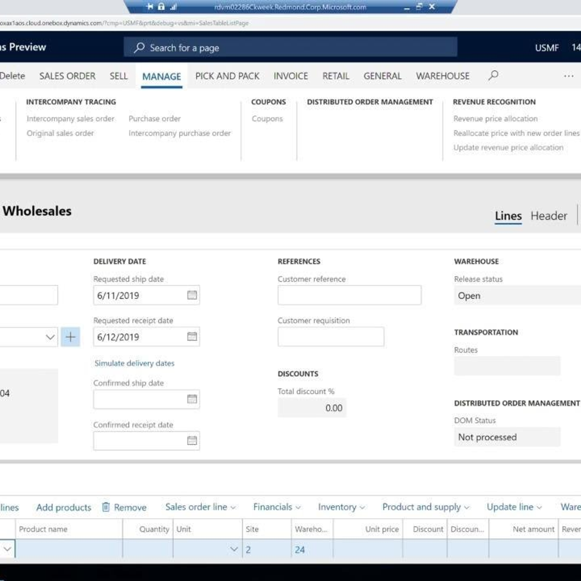Open calendar picker for Confirmed receipt date

click(x=192, y=441)
